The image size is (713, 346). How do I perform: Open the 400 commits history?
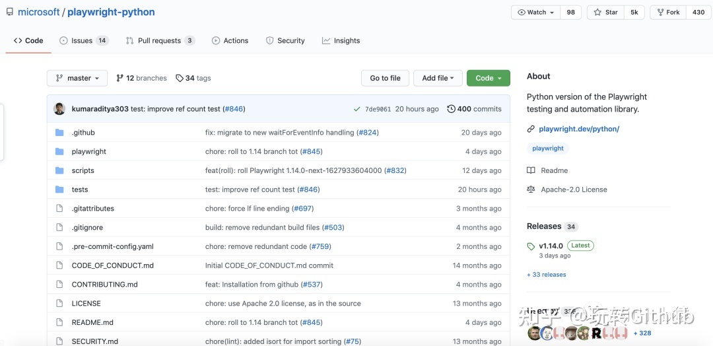pyautogui.click(x=474, y=109)
